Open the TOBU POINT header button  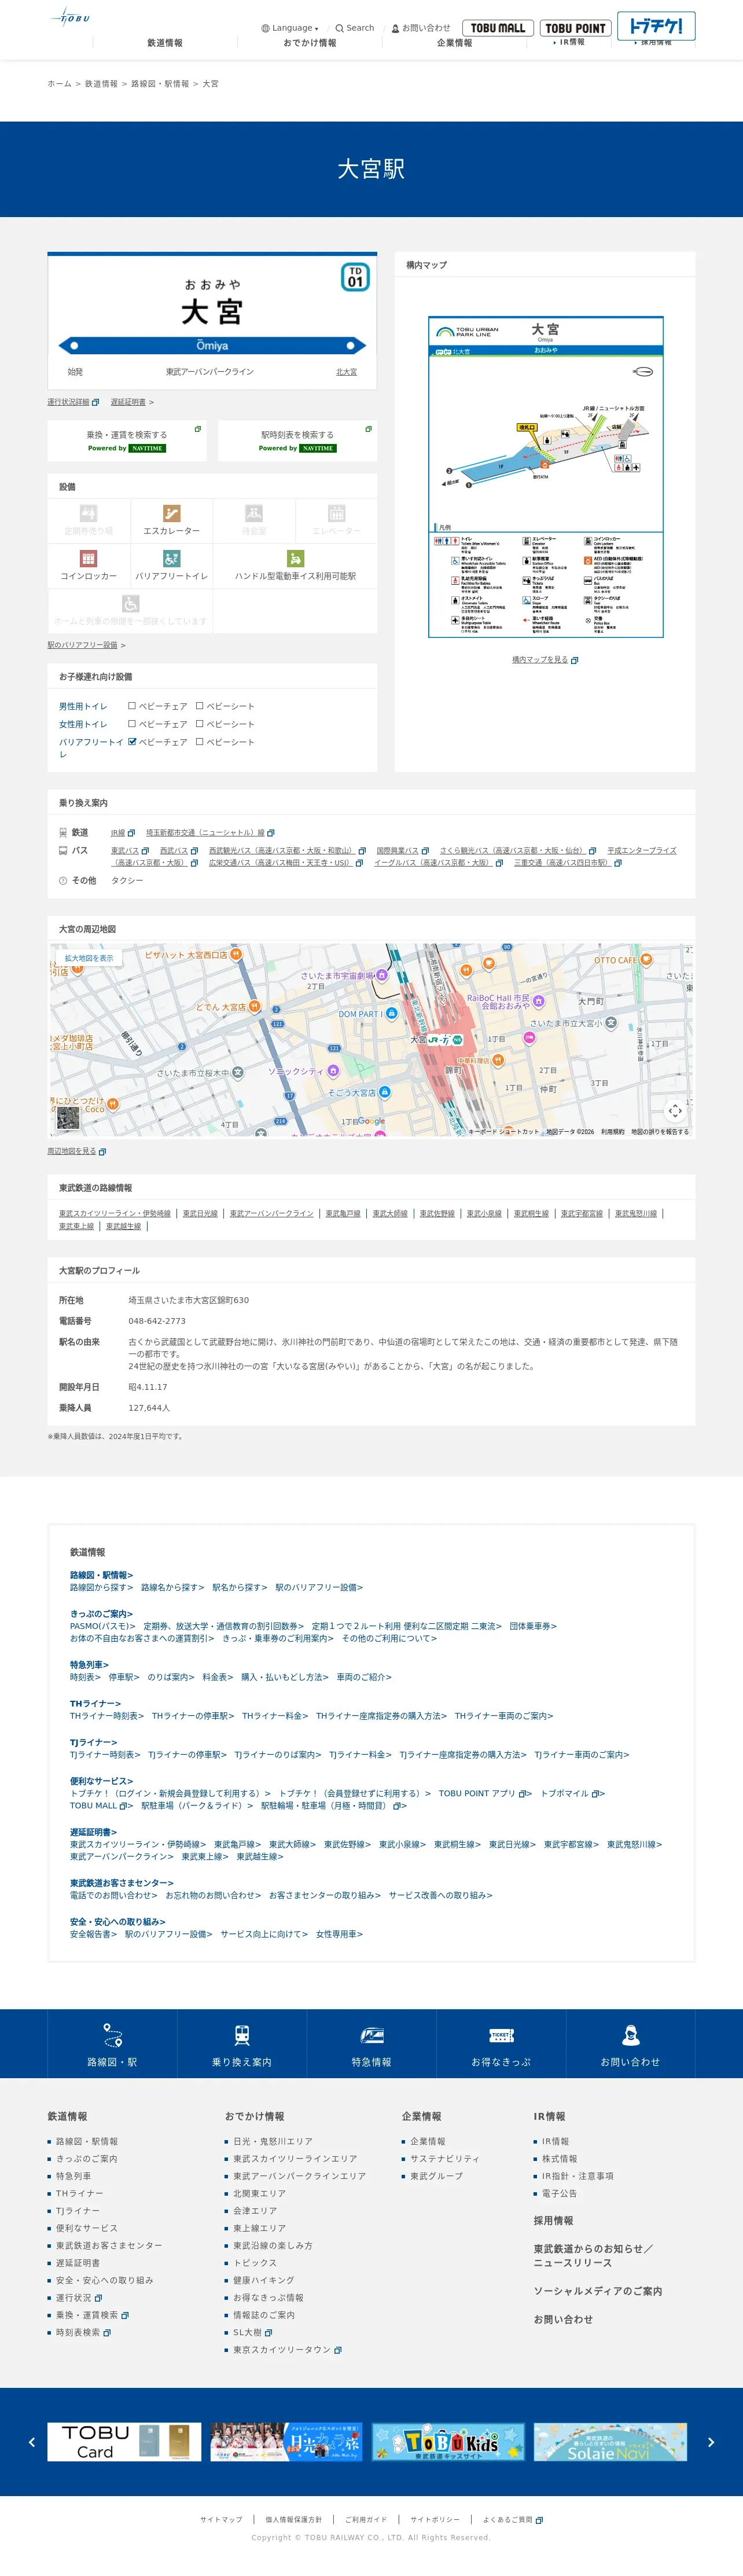click(575, 28)
